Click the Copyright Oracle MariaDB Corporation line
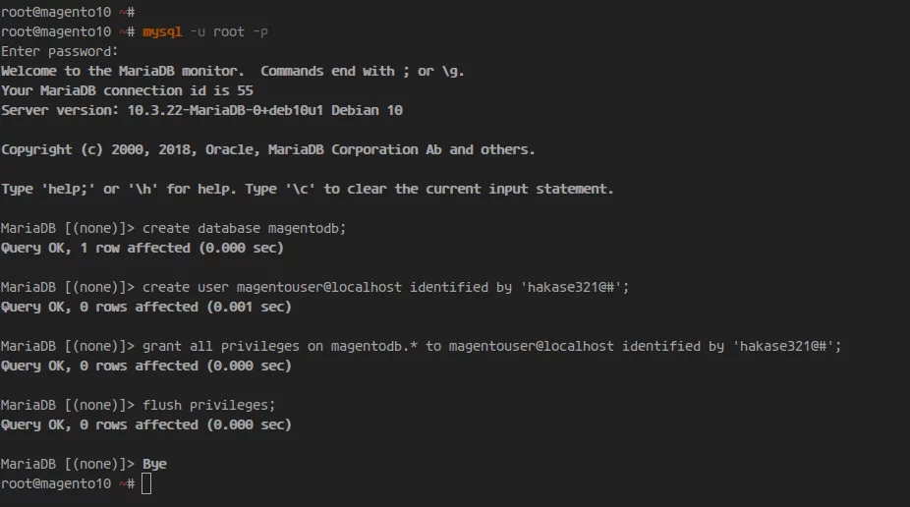The width and height of the screenshot is (910, 507). (x=267, y=149)
